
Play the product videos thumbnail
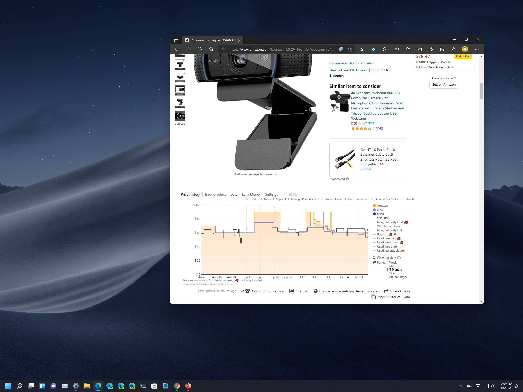[x=180, y=116]
